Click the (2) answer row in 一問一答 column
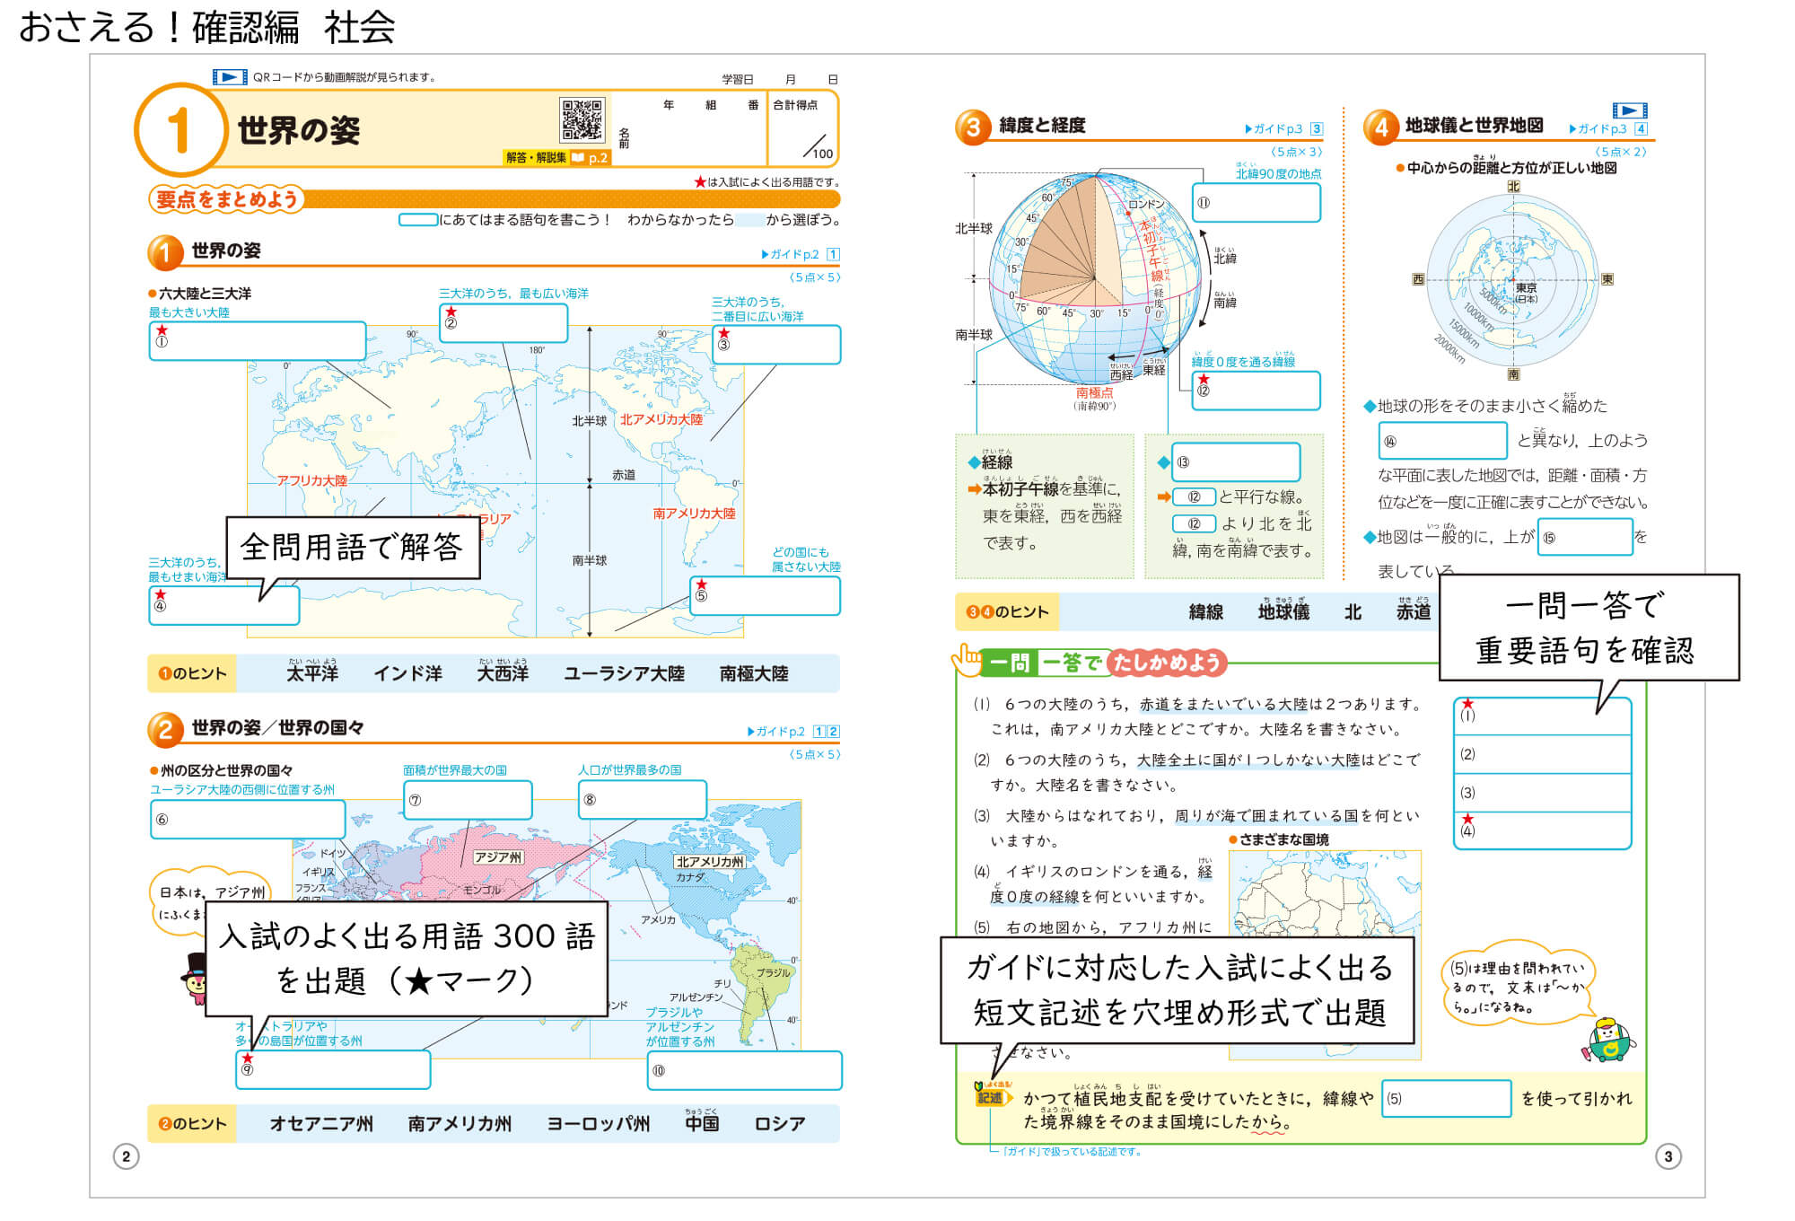 (x=1542, y=754)
